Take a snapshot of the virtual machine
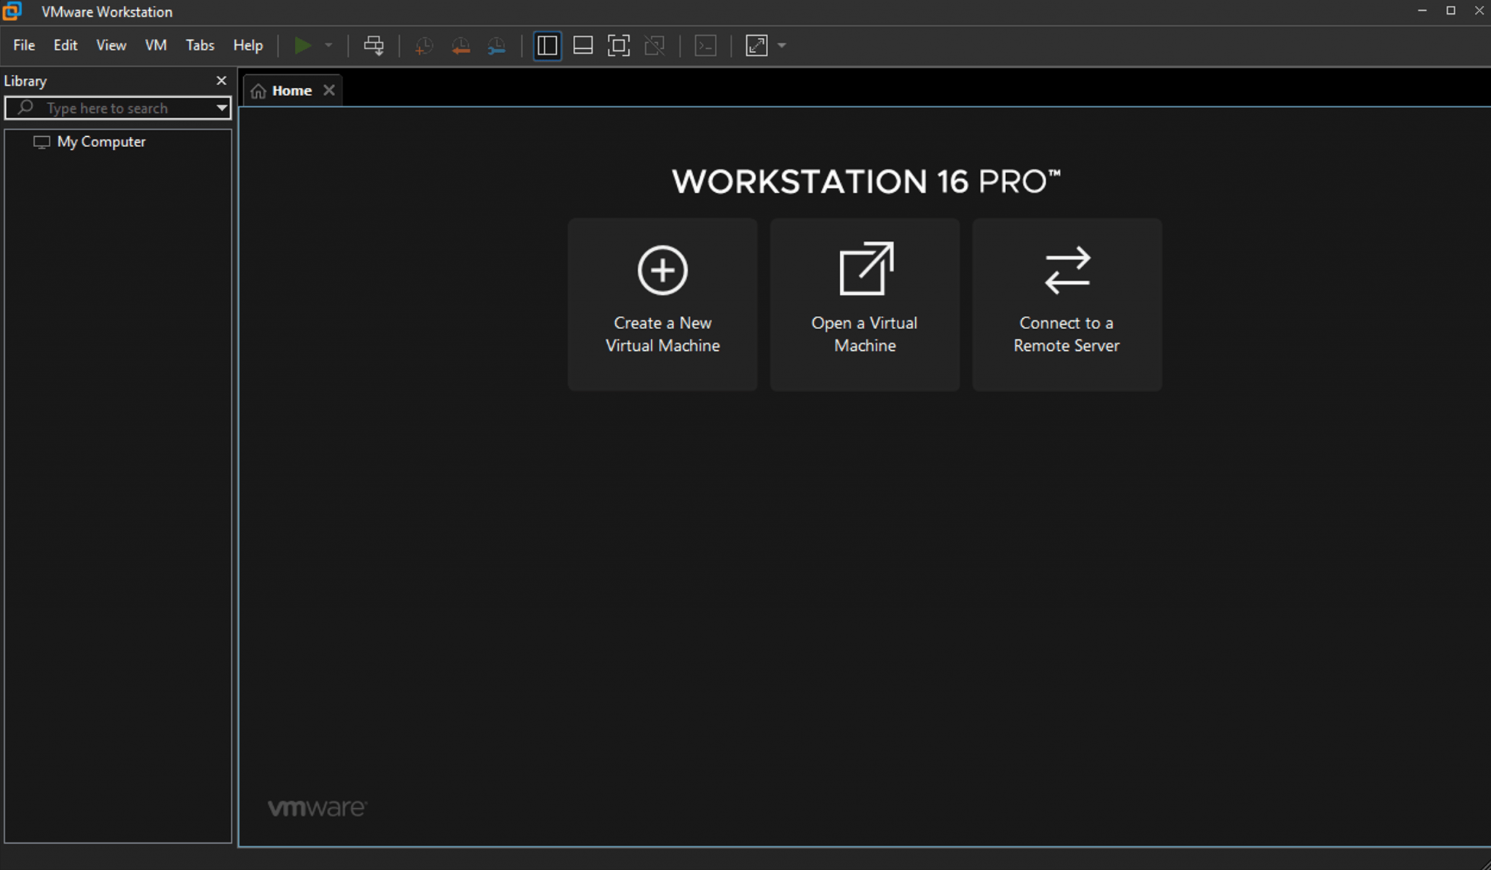The height and width of the screenshot is (870, 1491). coord(423,45)
